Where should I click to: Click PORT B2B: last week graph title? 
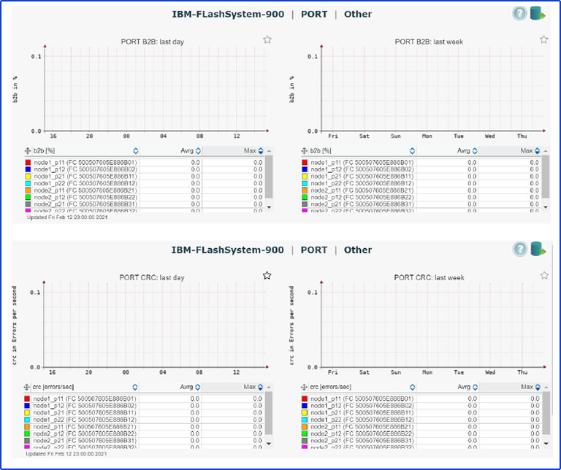coord(429,42)
